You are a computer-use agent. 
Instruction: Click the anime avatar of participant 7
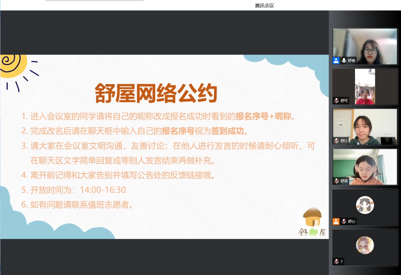coord(365,245)
